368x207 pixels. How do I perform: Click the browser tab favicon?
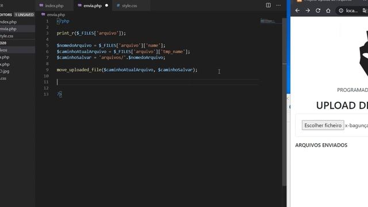[299, 1]
